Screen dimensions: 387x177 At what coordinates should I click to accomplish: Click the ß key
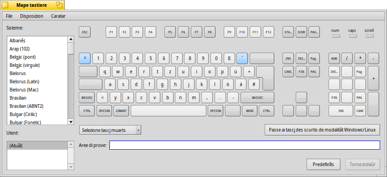(x=229, y=58)
